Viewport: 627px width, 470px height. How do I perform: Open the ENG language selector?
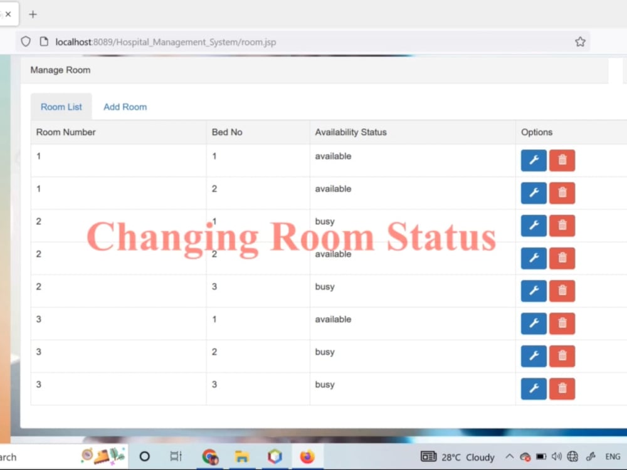(x=613, y=457)
